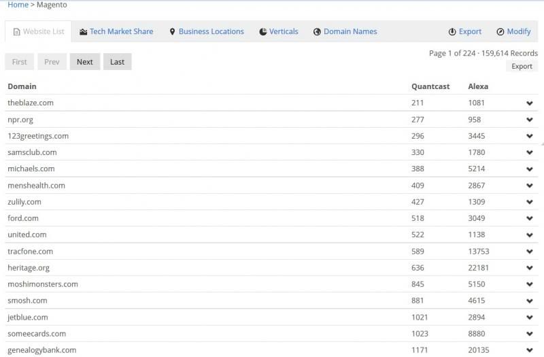This screenshot has height=357, width=544.
Task: Select the Website List tab
Action: [38, 31]
